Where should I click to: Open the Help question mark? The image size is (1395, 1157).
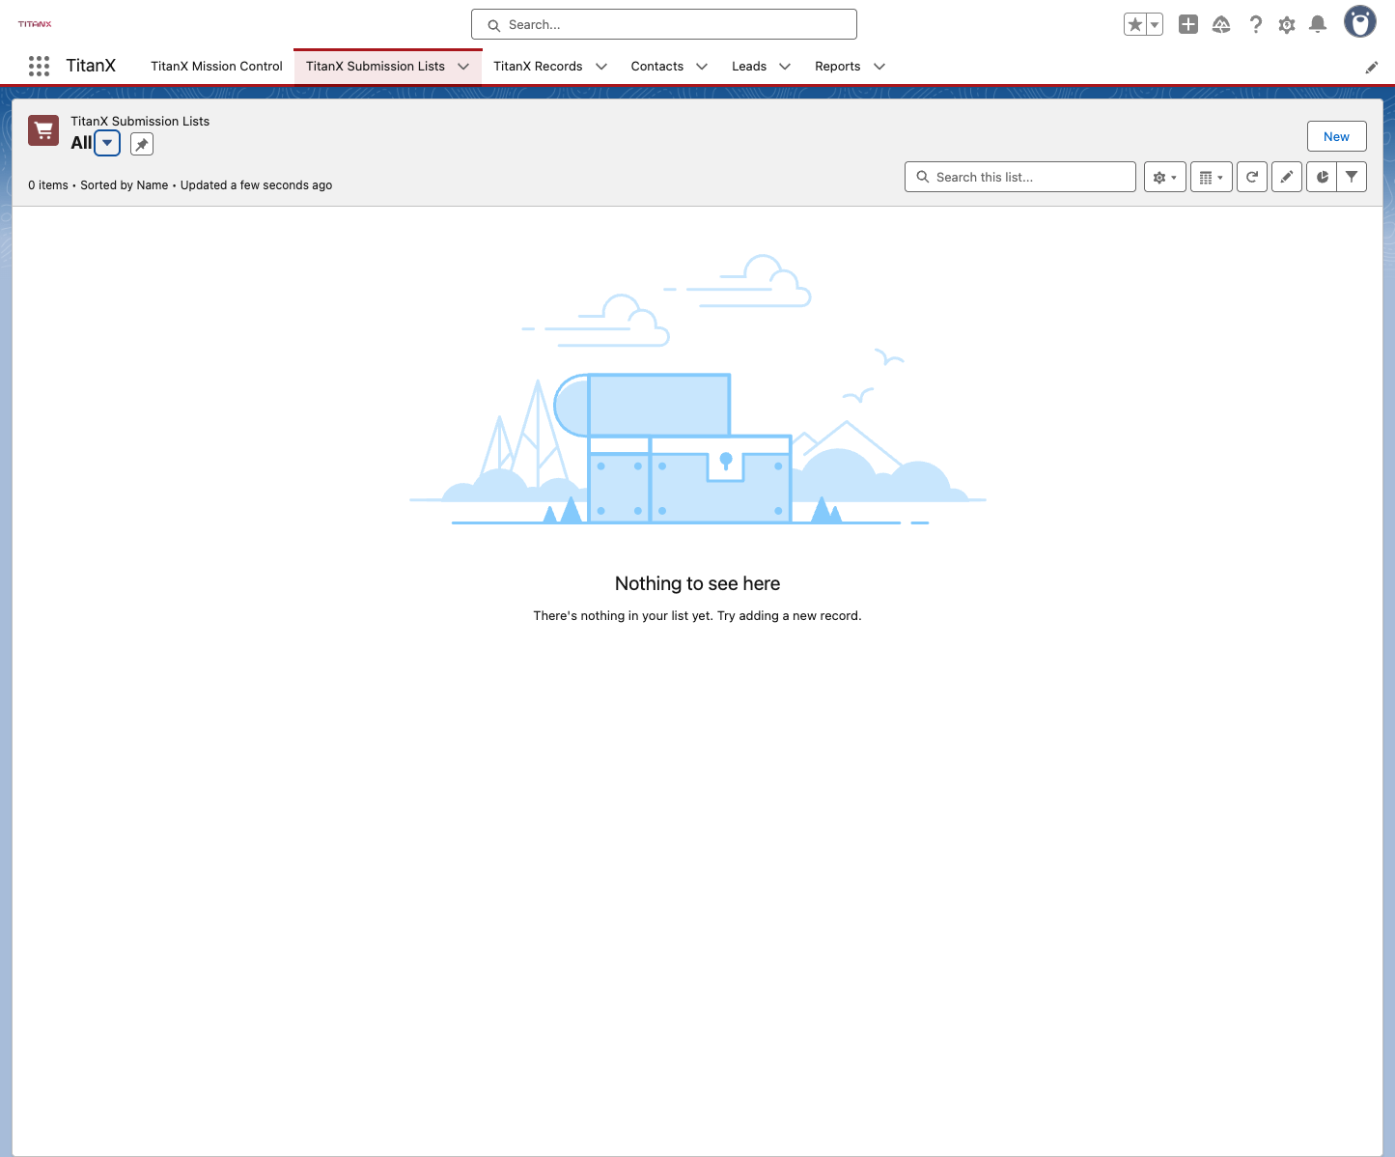tap(1255, 25)
